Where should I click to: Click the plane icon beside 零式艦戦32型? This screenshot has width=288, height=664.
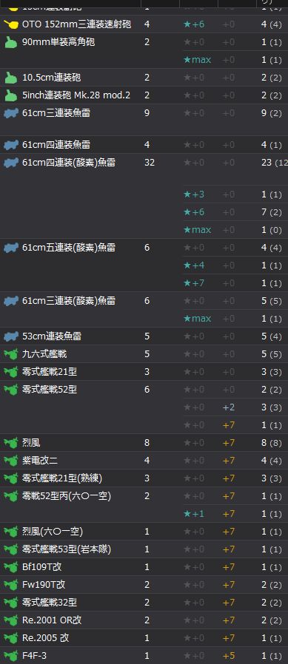(x=11, y=603)
